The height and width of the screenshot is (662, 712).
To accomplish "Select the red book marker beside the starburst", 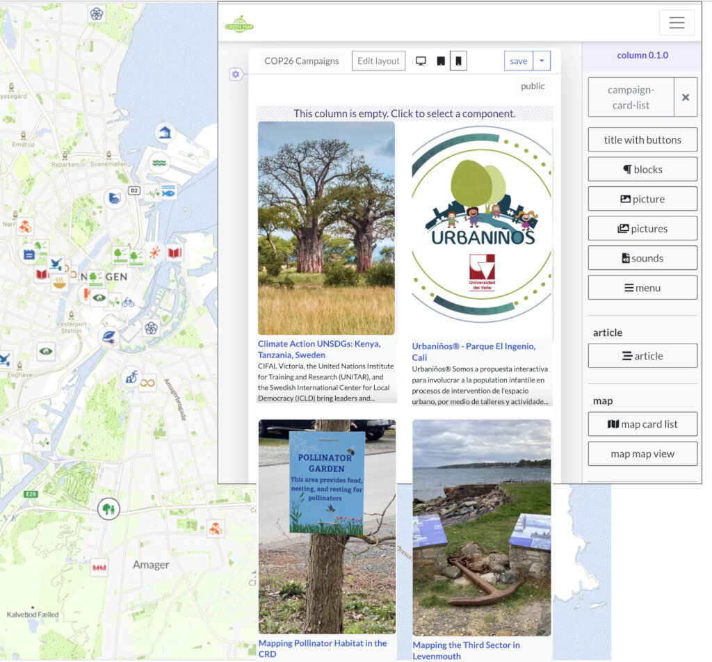I will point(175,252).
